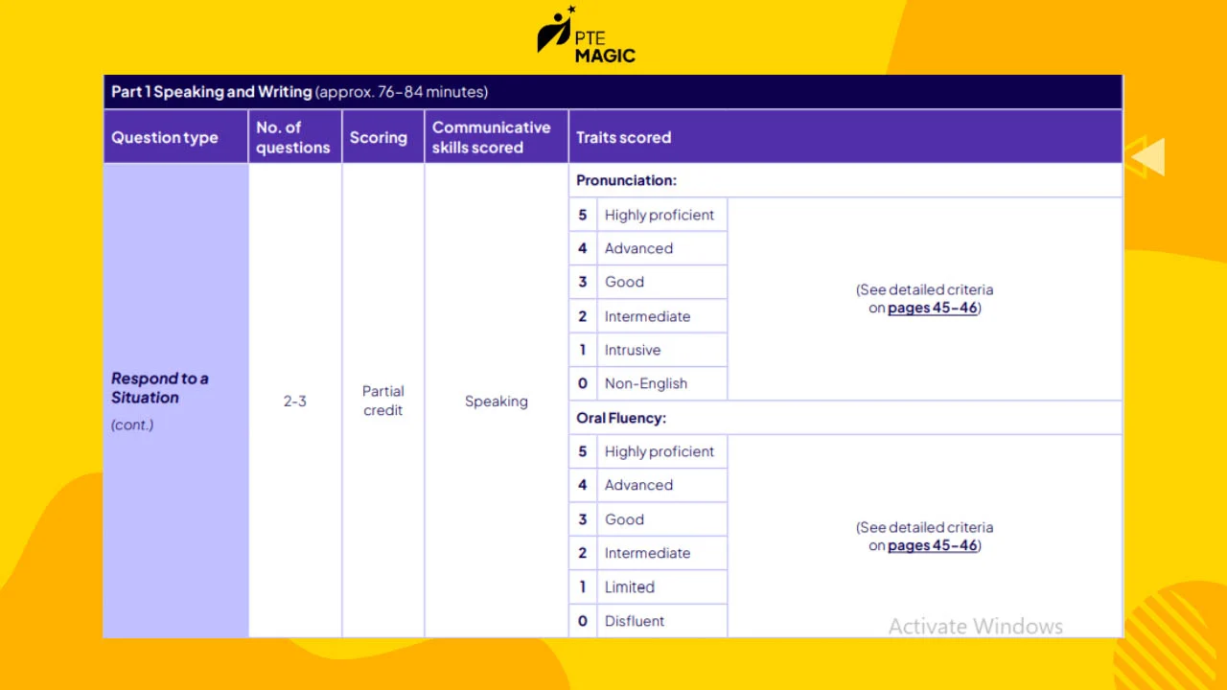Click the 'Pronunciation:' section heading
Screen dimensions: 1227x690
pyautogui.click(x=626, y=180)
